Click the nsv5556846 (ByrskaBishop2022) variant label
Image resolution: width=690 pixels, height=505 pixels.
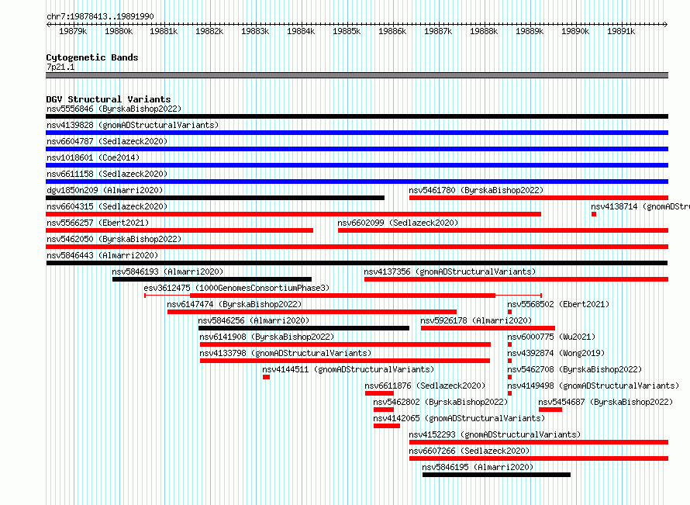coord(114,109)
